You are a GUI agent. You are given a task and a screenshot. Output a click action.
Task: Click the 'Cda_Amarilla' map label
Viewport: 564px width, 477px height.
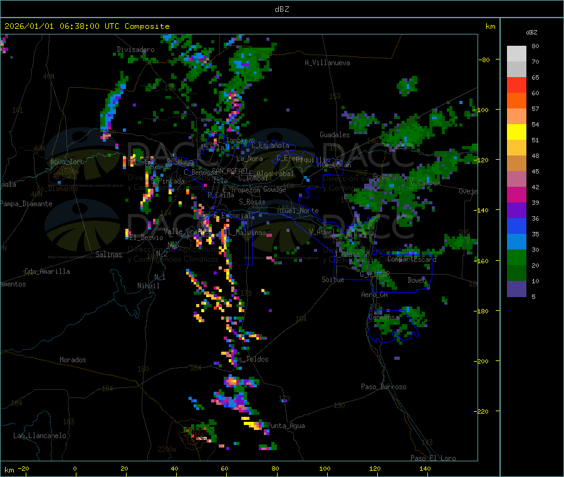[47, 271]
